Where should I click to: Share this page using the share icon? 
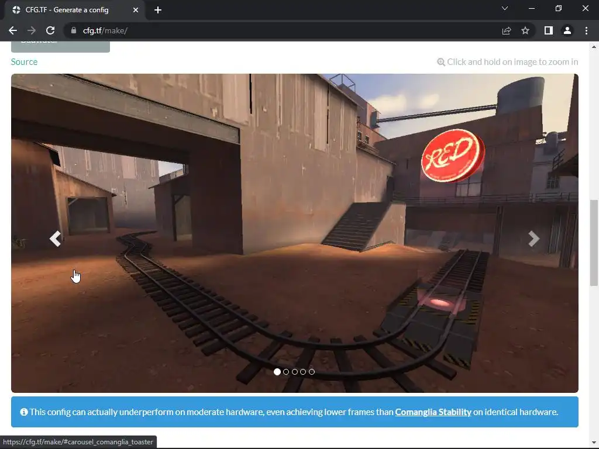pos(507,30)
